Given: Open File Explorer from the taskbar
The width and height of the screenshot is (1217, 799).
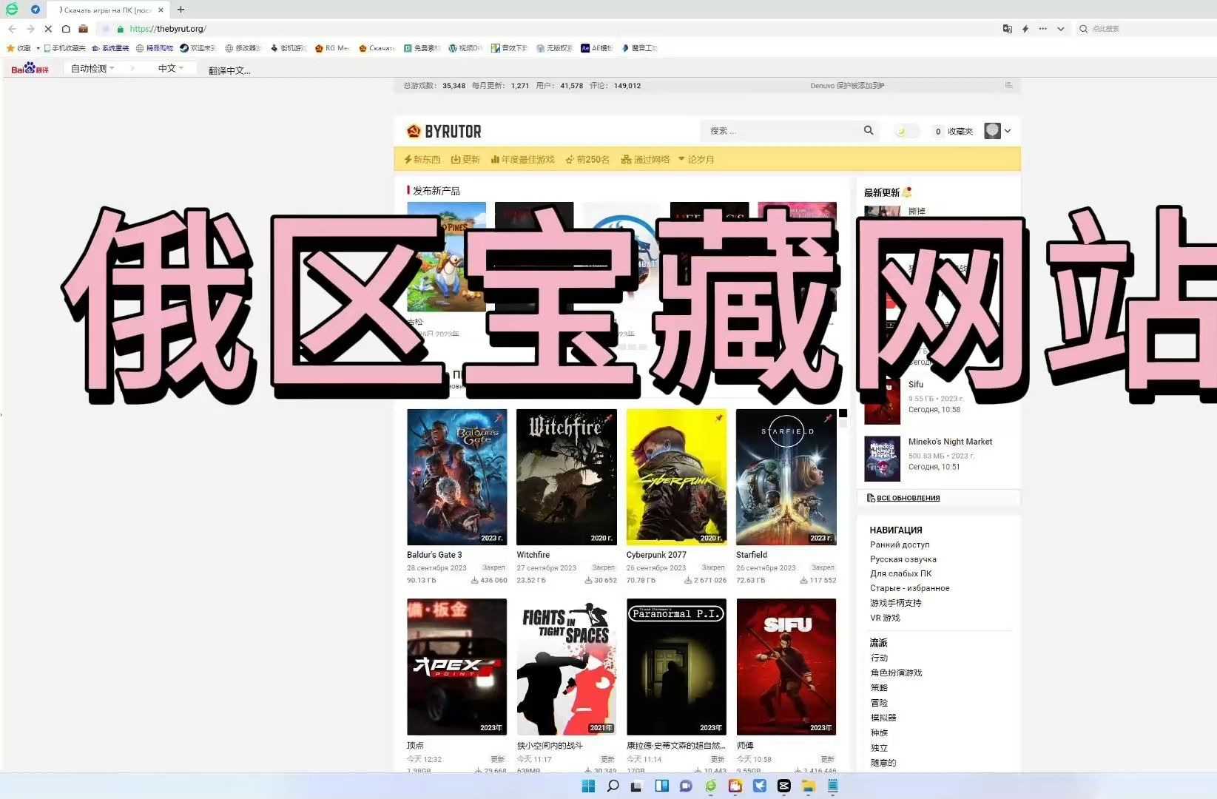Looking at the screenshot, I should (809, 786).
